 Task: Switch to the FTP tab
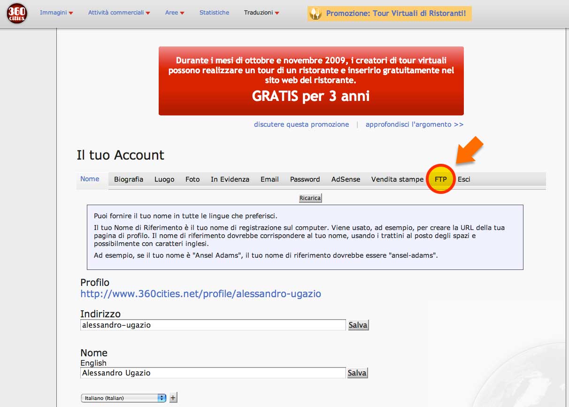coord(441,179)
